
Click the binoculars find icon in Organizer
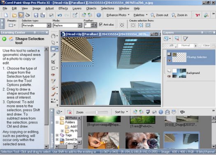coord(182,112)
